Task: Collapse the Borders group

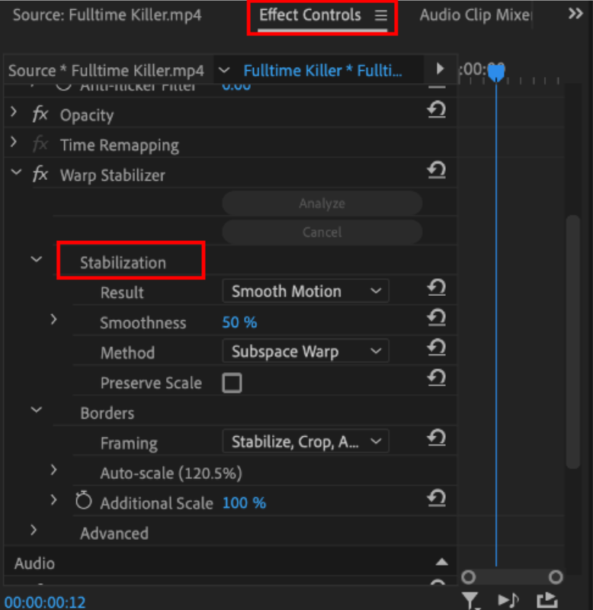Action: tap(36, 409)
